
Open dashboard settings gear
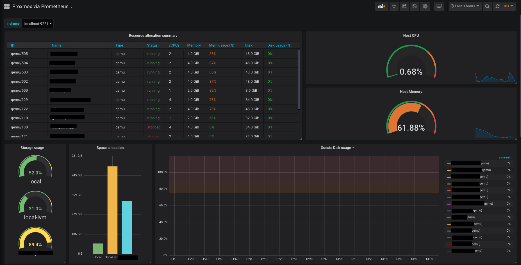pyautogui.click(x=425, y=6)
